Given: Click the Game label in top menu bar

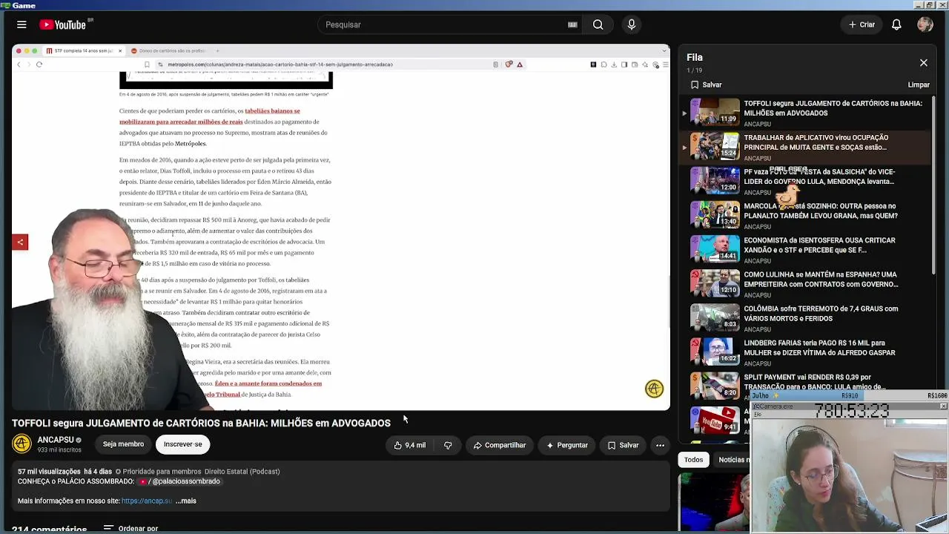Looking at the screenshot, I should tap(24, 5).
